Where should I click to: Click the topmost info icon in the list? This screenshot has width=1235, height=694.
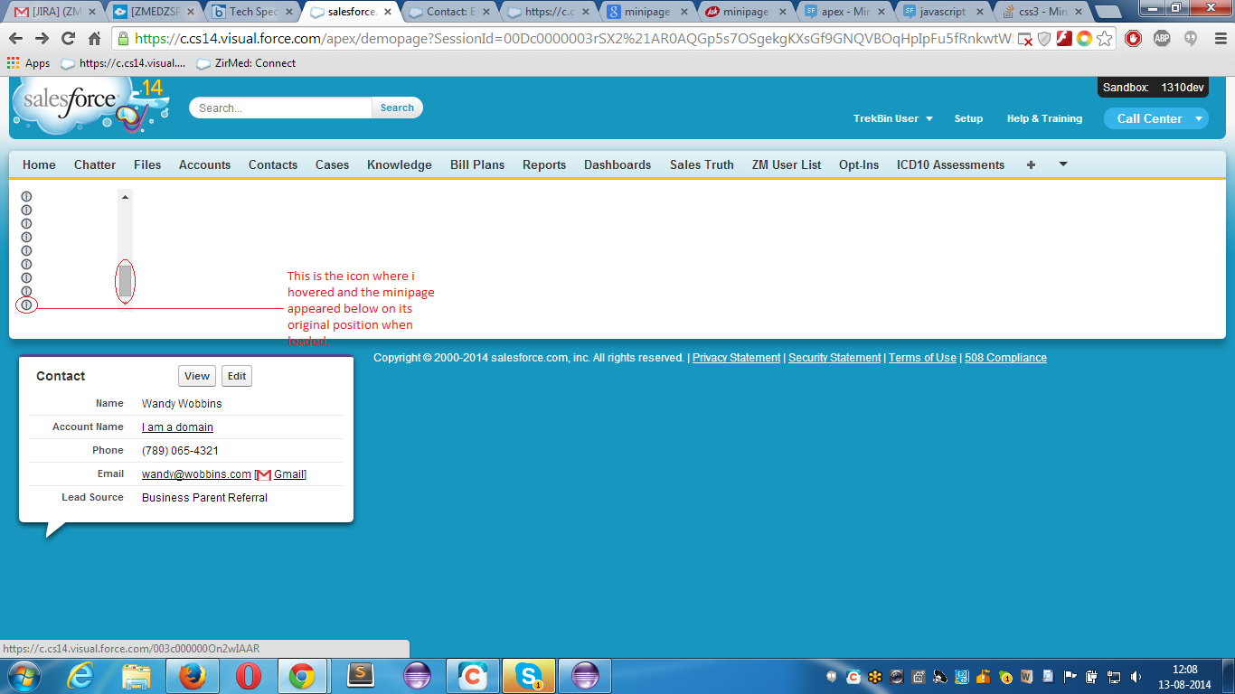[x=26, y=196]
